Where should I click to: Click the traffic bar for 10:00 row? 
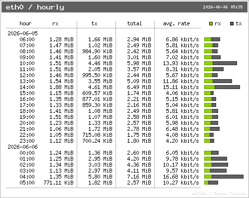[x=221, y=63]
